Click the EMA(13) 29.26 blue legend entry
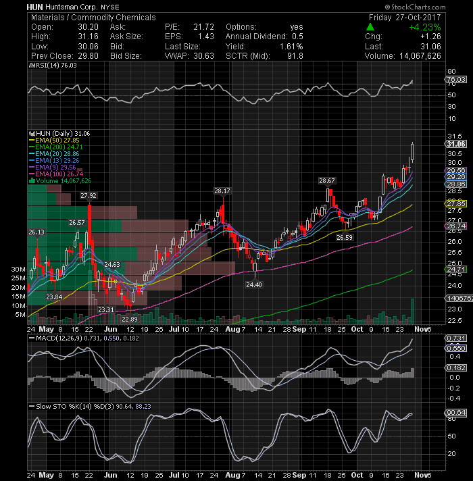The width and height of the screenshot is (473, 481). point(54,160)
